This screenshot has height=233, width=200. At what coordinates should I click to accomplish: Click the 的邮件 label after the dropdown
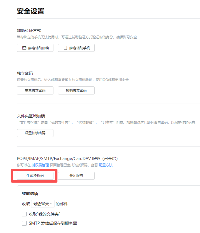pos(62,204)
